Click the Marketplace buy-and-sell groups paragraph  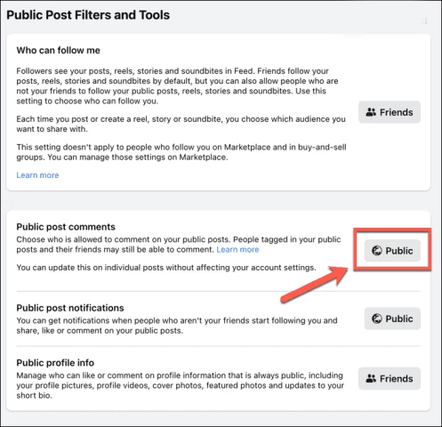(x=181, y=152)
